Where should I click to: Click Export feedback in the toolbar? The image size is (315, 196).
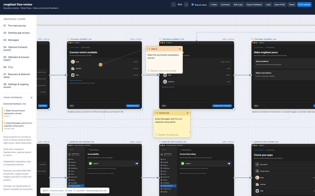tap(254, 4)
